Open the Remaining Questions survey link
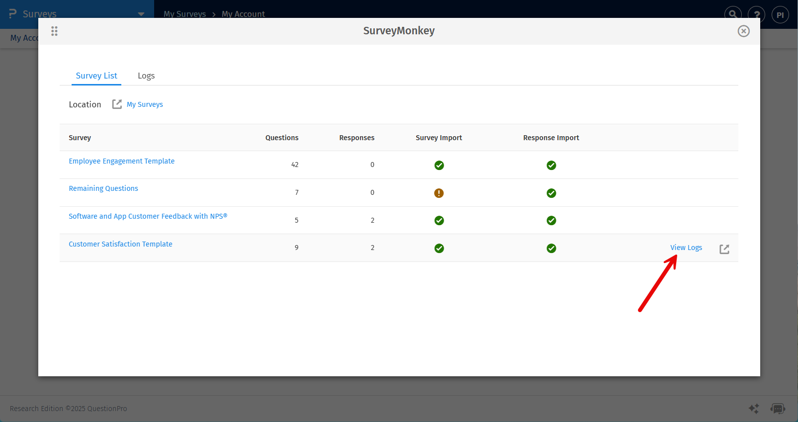 point(103,188)
